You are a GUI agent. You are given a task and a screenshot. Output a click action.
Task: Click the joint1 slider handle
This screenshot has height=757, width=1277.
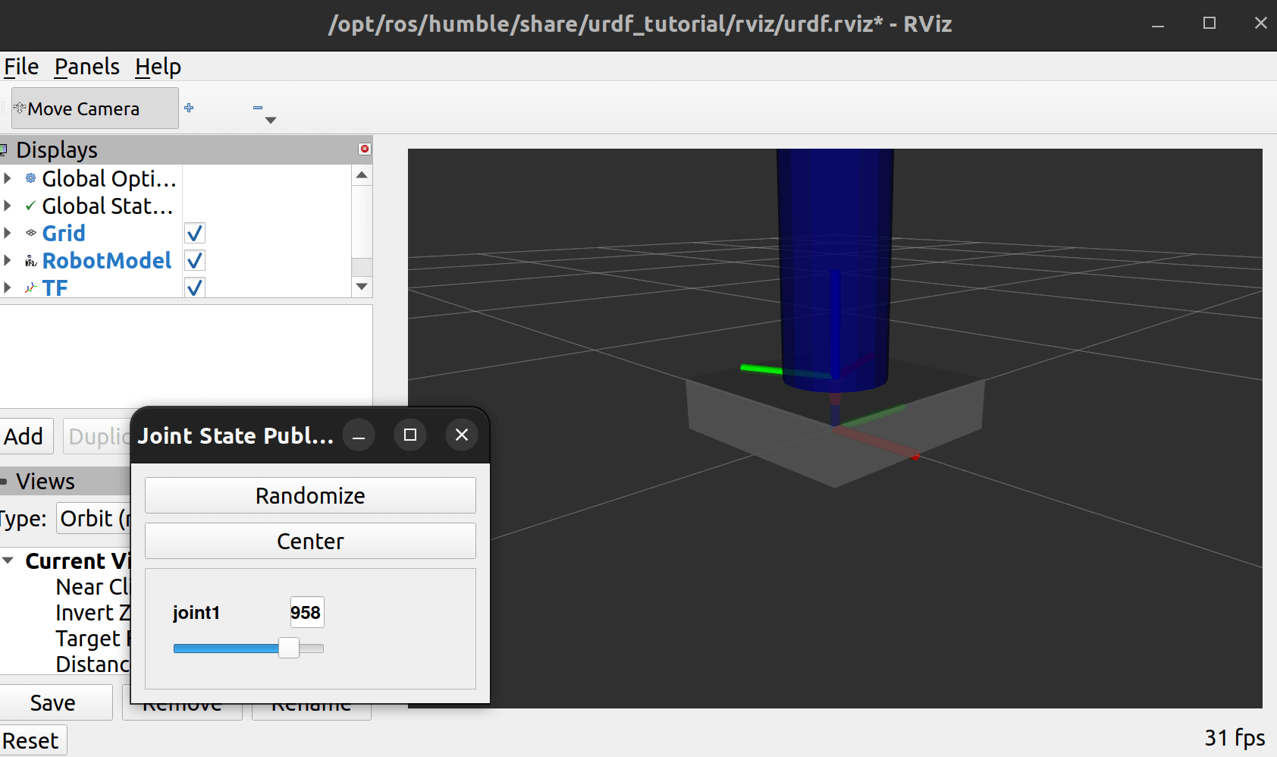click(x=288, y=648)
